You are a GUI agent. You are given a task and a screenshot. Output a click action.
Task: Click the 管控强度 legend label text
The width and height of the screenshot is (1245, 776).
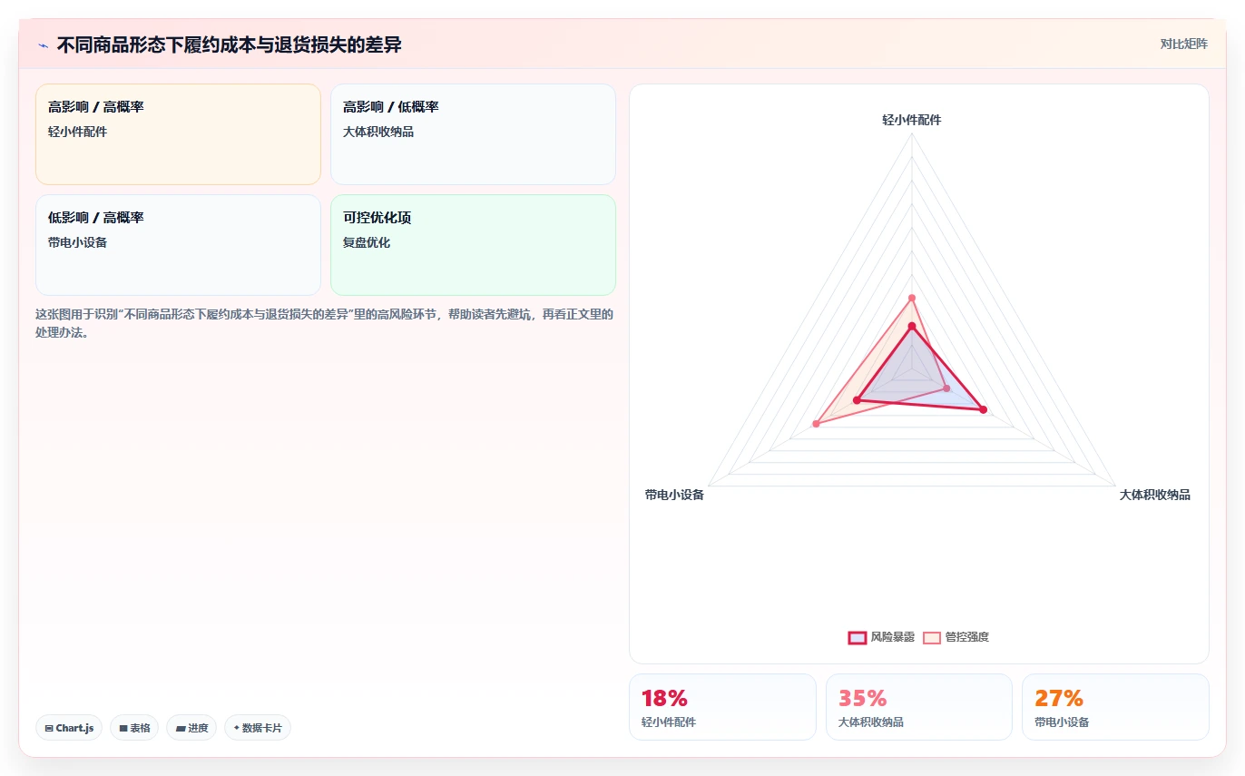967,637
